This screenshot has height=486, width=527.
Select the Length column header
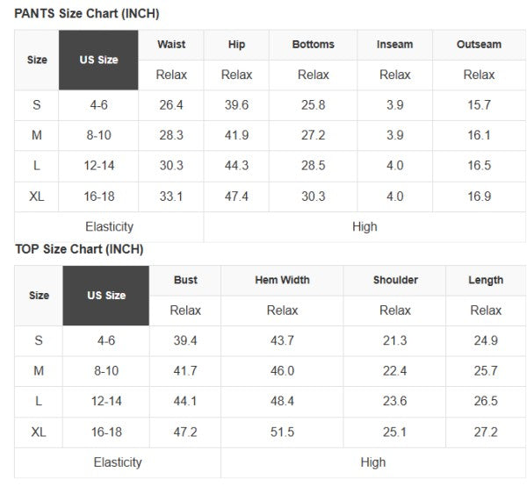pos(486,280)
